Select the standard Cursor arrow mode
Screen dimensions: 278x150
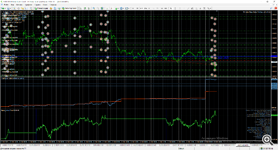pyautogui.click(x=171, y=8)
